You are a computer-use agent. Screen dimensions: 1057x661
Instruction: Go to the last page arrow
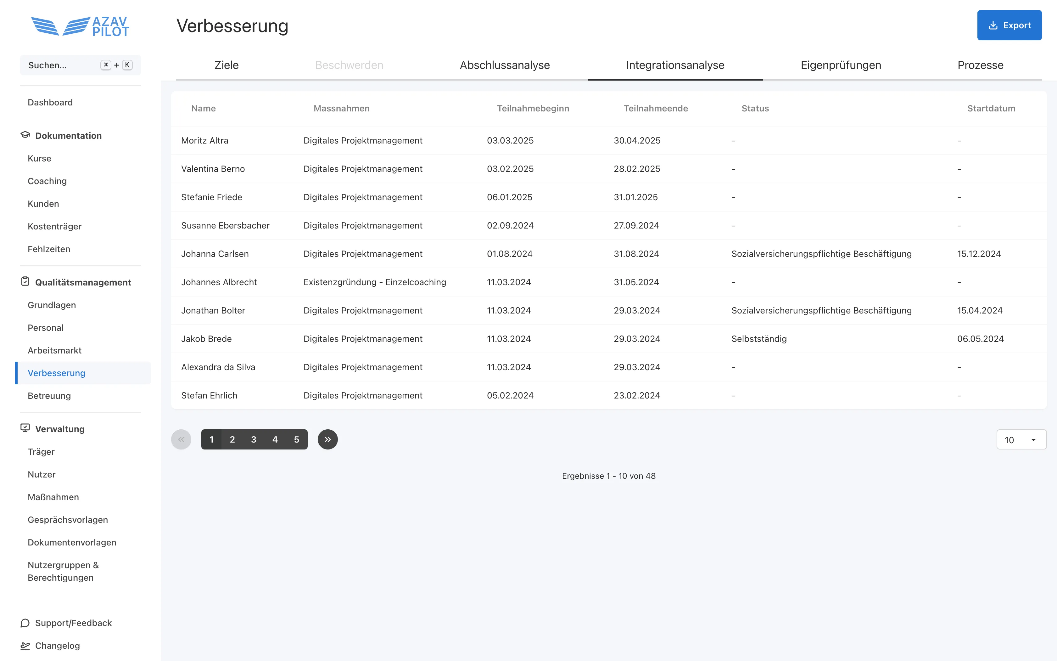(327, 439)
